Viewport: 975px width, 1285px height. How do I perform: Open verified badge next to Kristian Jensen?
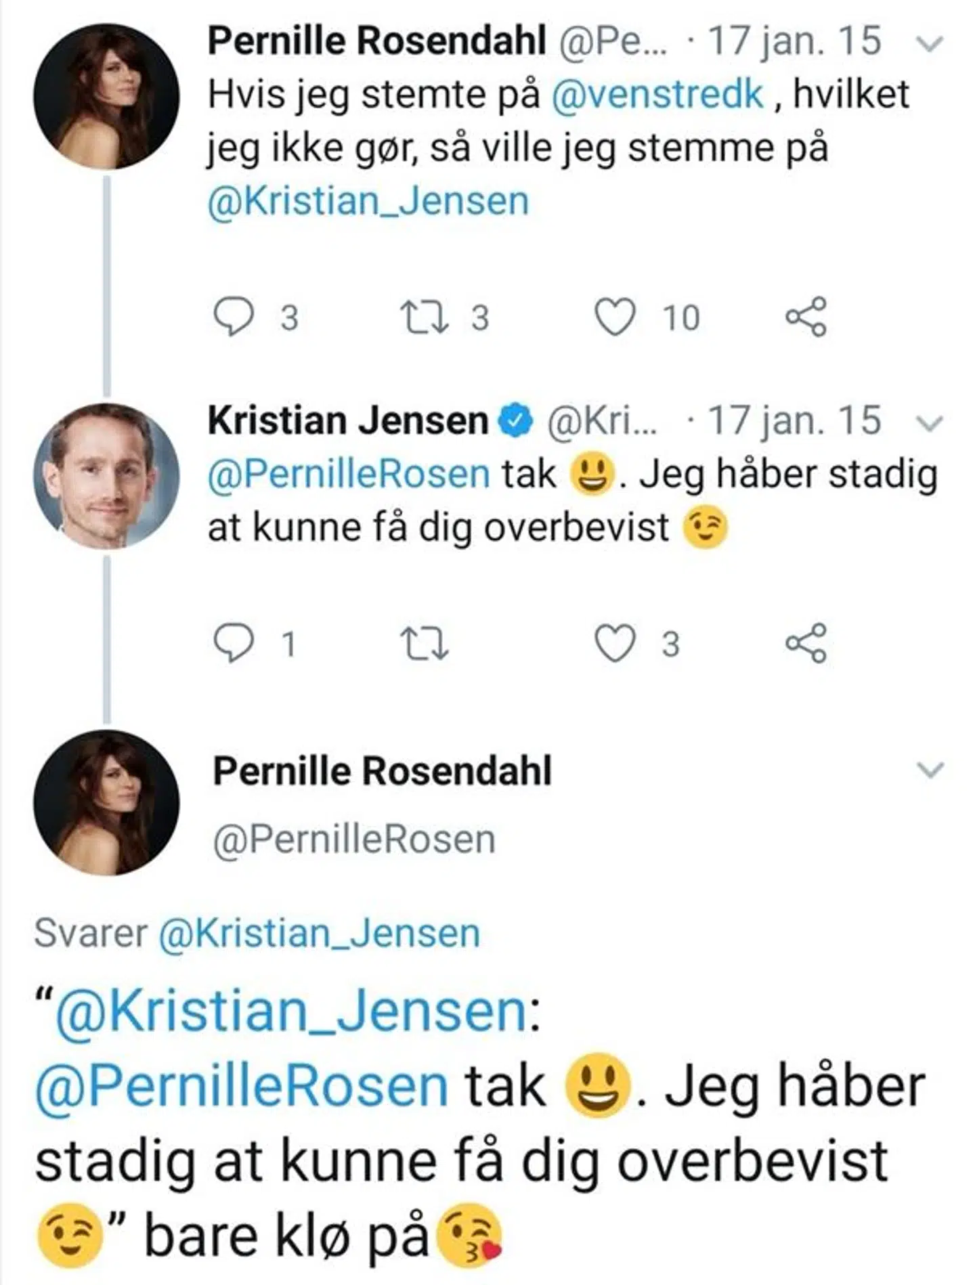tap(516, 421)
